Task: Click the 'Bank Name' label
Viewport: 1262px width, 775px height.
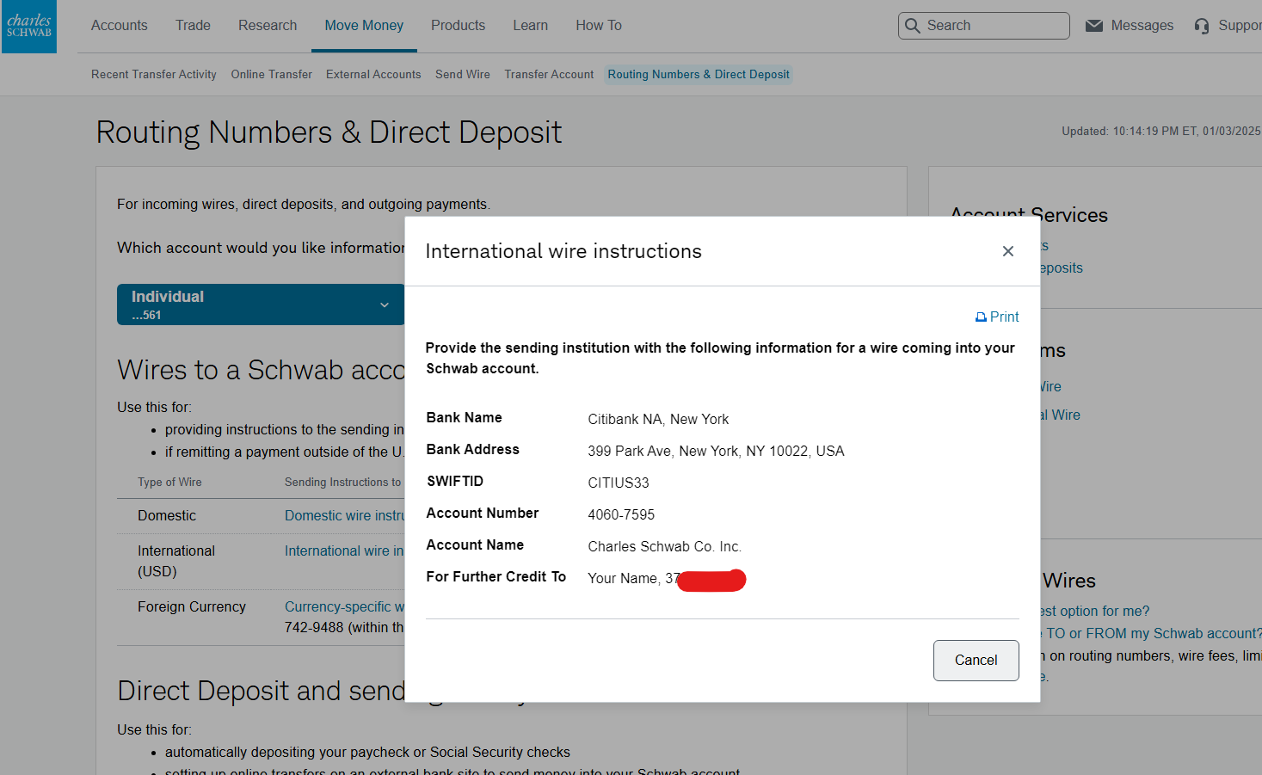Action: point(465,418)
